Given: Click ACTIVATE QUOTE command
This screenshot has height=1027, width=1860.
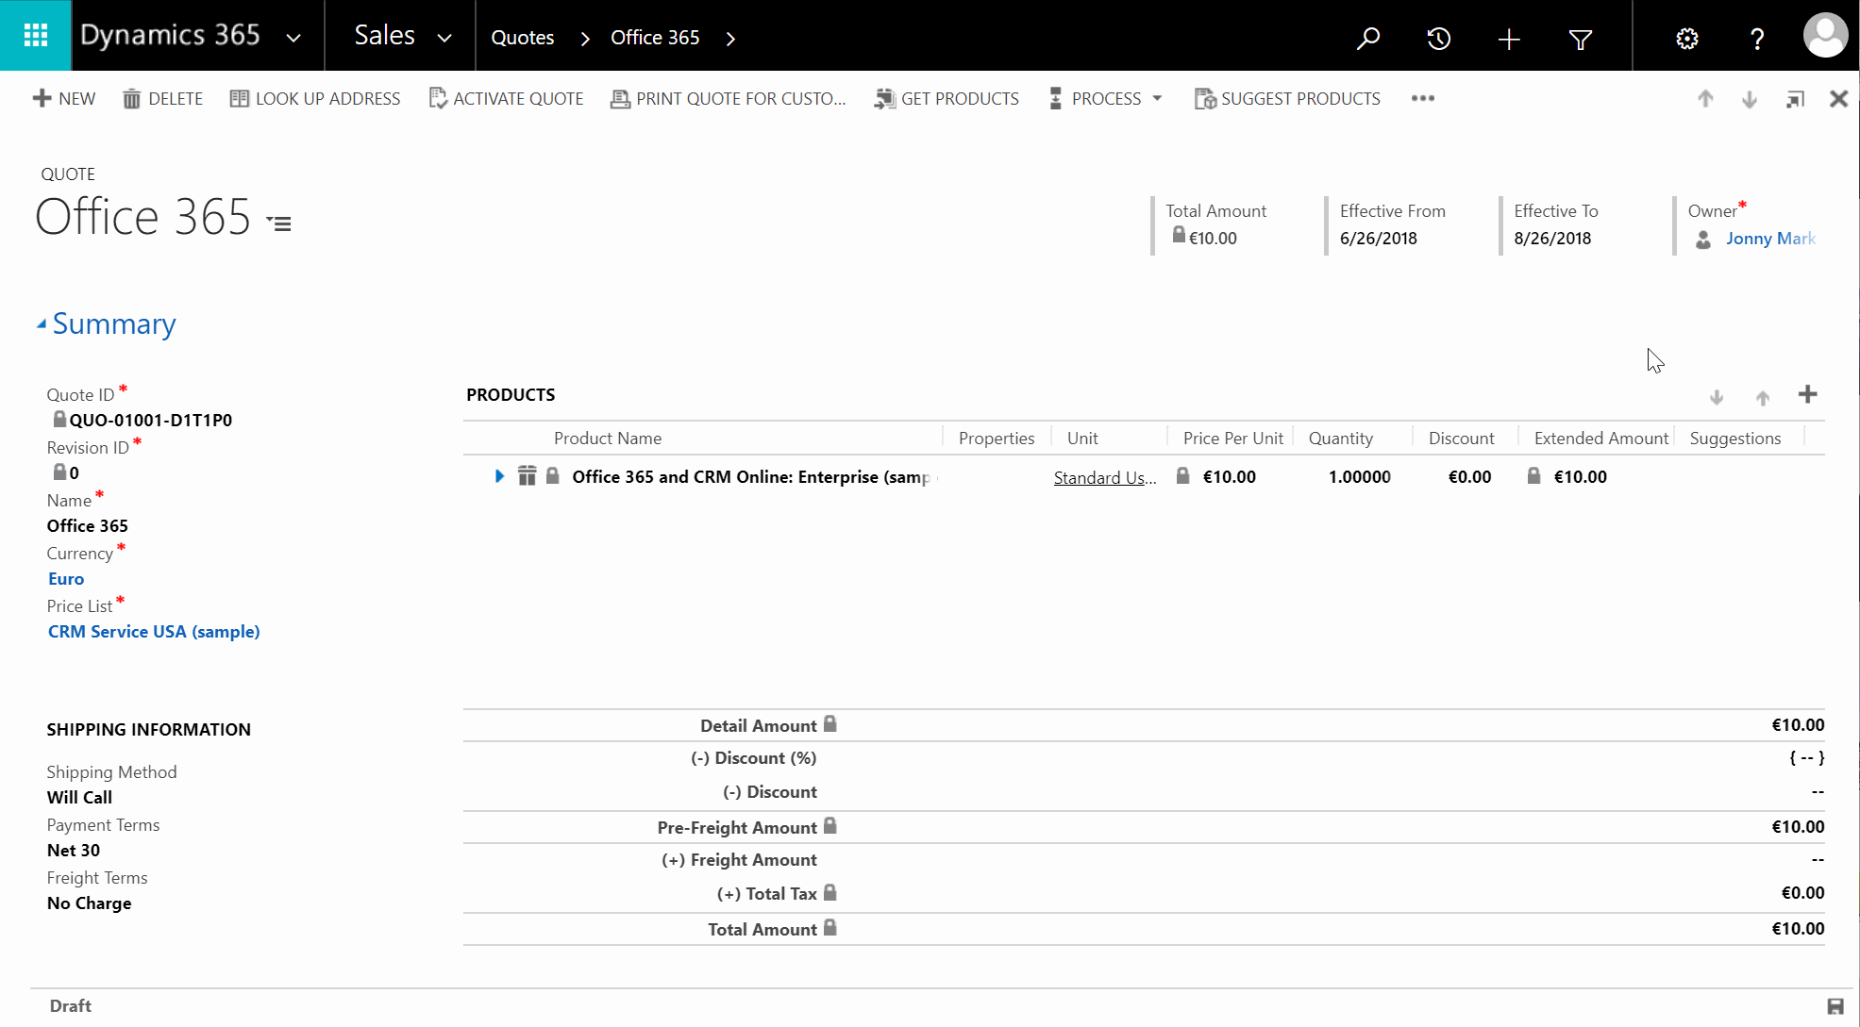Looking at the screenshot, I should tap(506, 98).
